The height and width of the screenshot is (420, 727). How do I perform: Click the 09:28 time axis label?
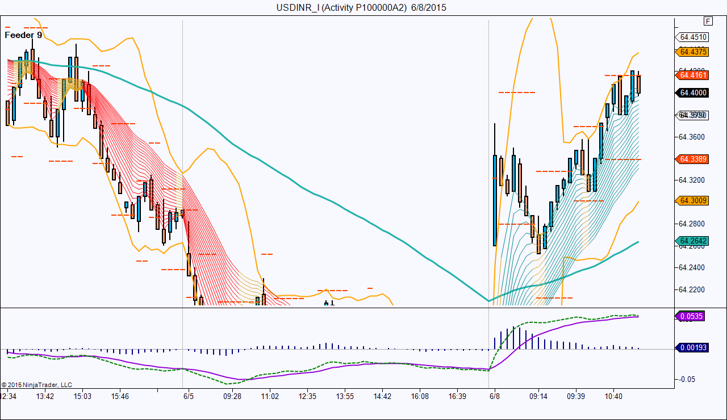(x=232, y=396)
